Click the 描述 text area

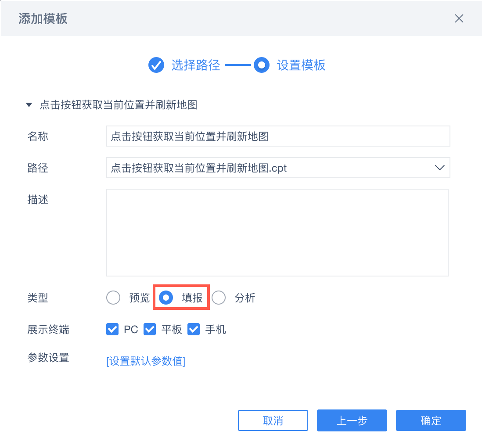277,232
